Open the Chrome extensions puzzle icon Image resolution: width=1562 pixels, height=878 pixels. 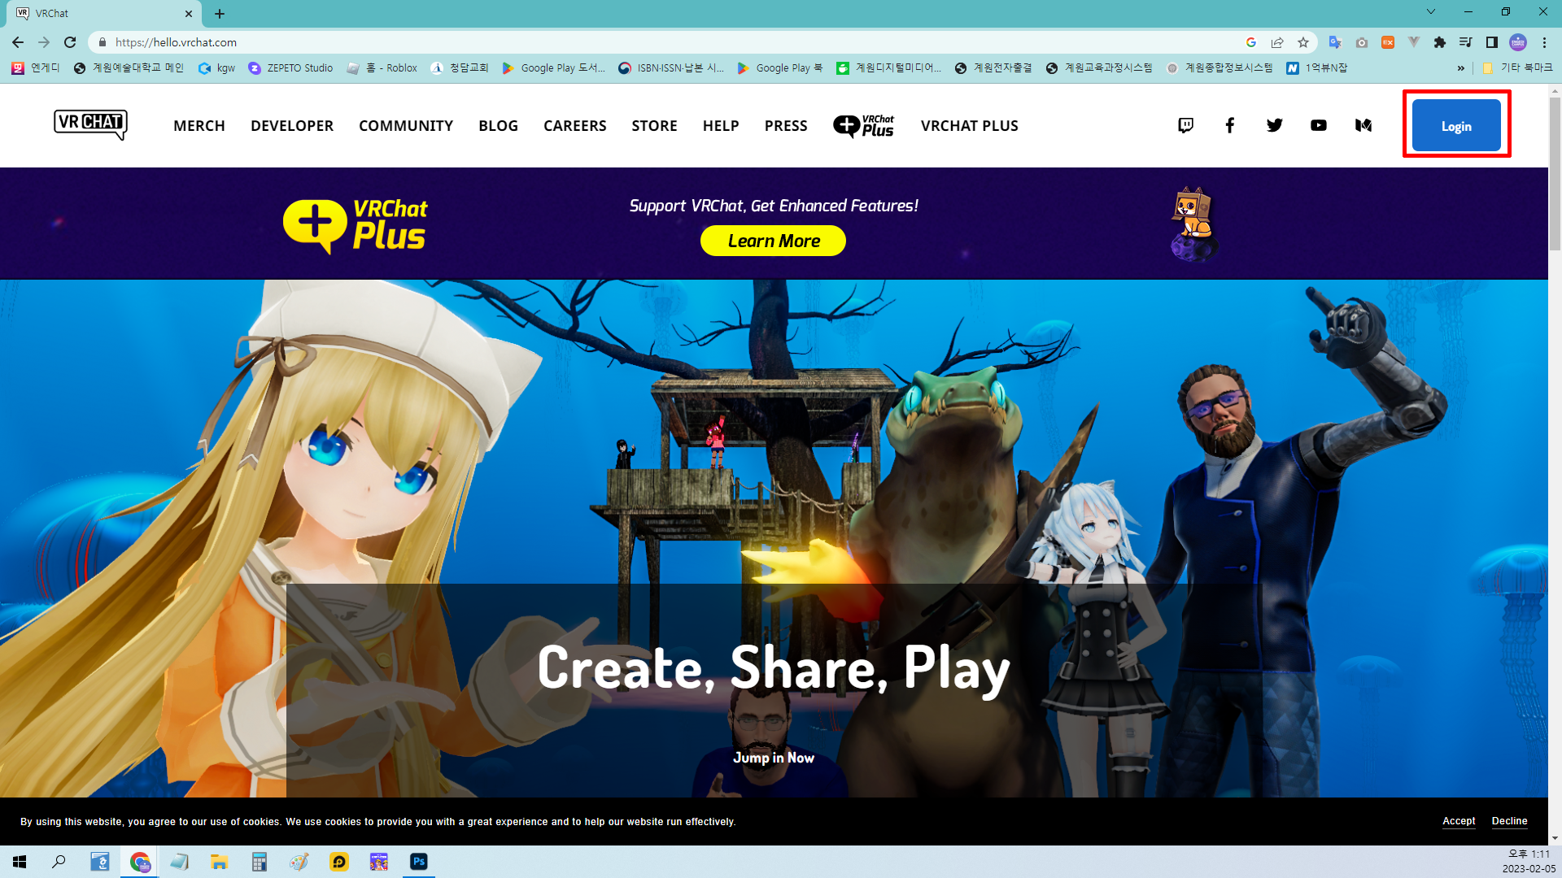pos(1440,42)
